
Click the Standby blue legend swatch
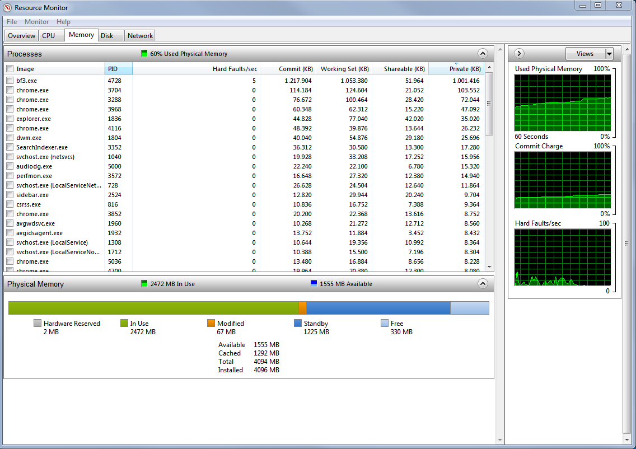(298, 323)
